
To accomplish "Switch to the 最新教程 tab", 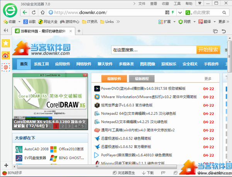I will [x=142, y=79].
